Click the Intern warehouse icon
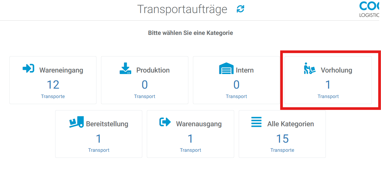The image size is (381, 190). (226, 69)
